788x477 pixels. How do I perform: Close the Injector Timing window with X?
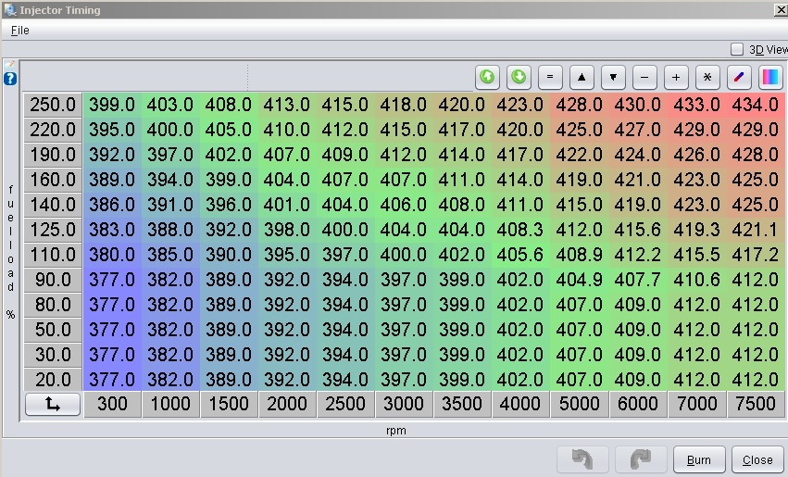pos(781,9)
